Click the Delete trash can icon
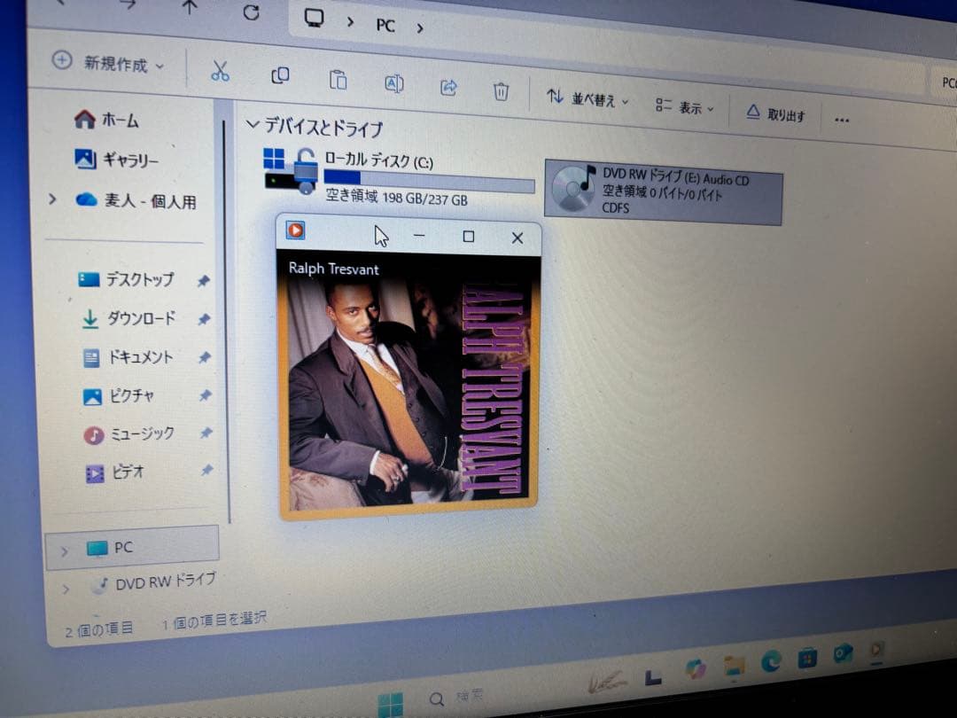Image resolution: width=957 pixels, height=718 pixels. coord(501,91)
